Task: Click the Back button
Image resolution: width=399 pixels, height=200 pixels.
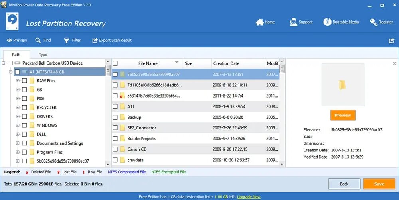Action: 344,184
